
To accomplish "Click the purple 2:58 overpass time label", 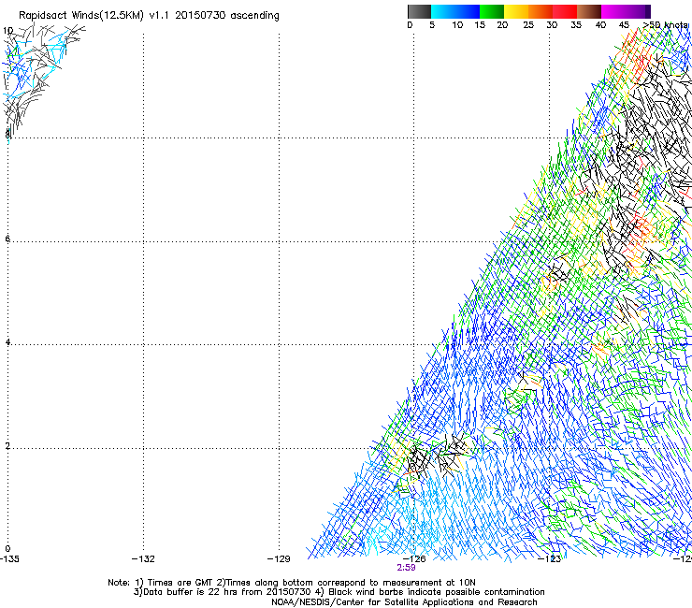I will [406, 568].
